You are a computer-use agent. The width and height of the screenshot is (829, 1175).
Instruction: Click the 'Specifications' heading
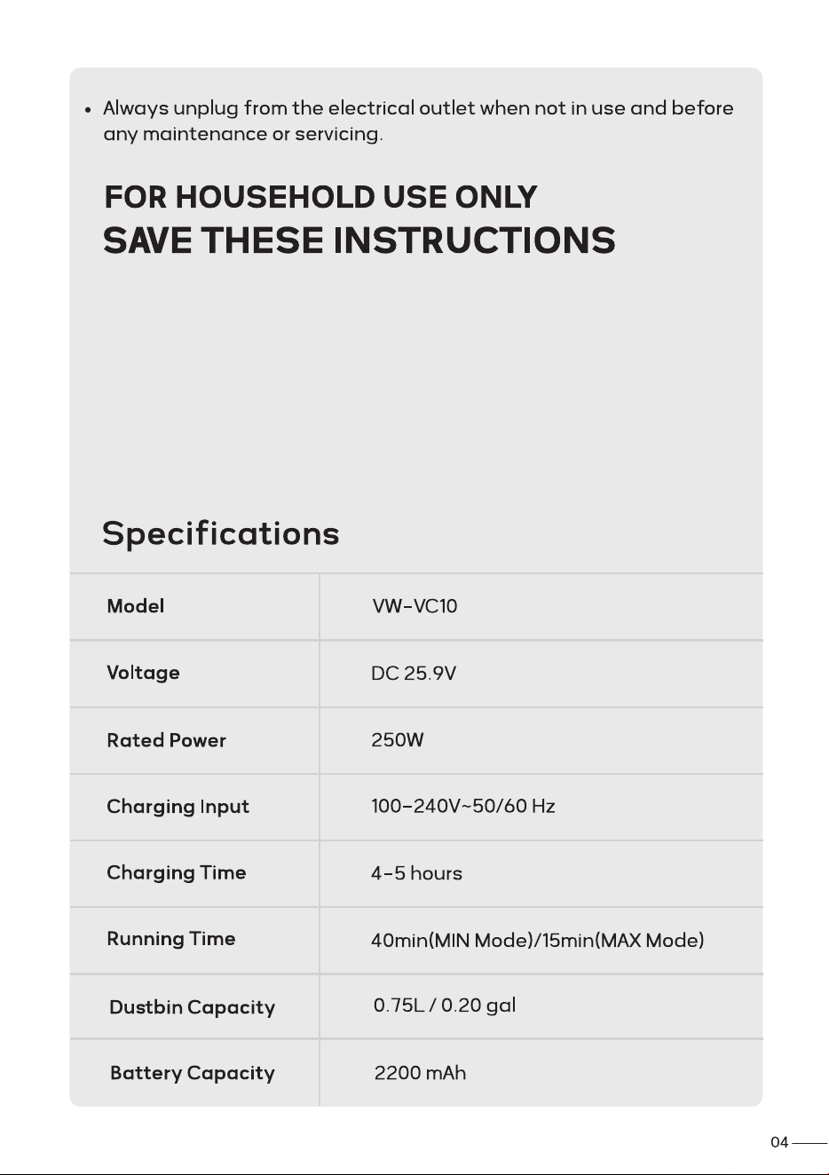[x=221, y=534]
